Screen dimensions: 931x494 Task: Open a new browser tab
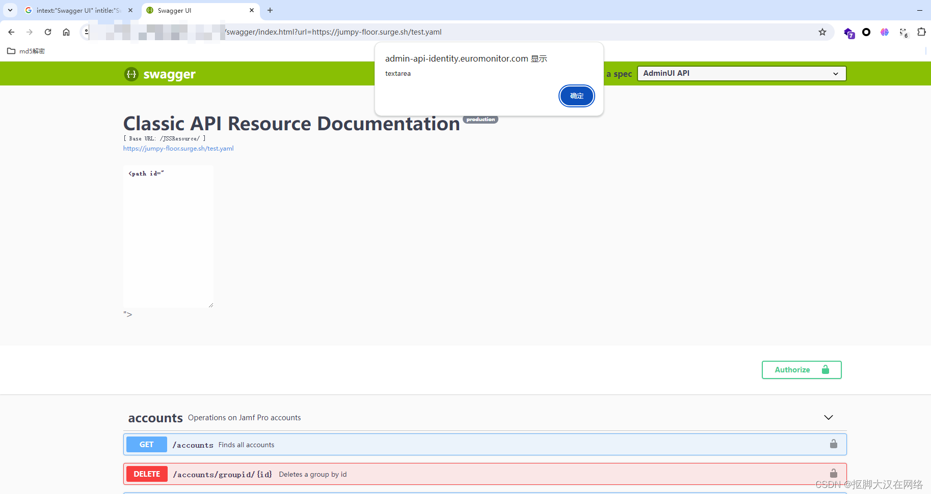(270, 10)
